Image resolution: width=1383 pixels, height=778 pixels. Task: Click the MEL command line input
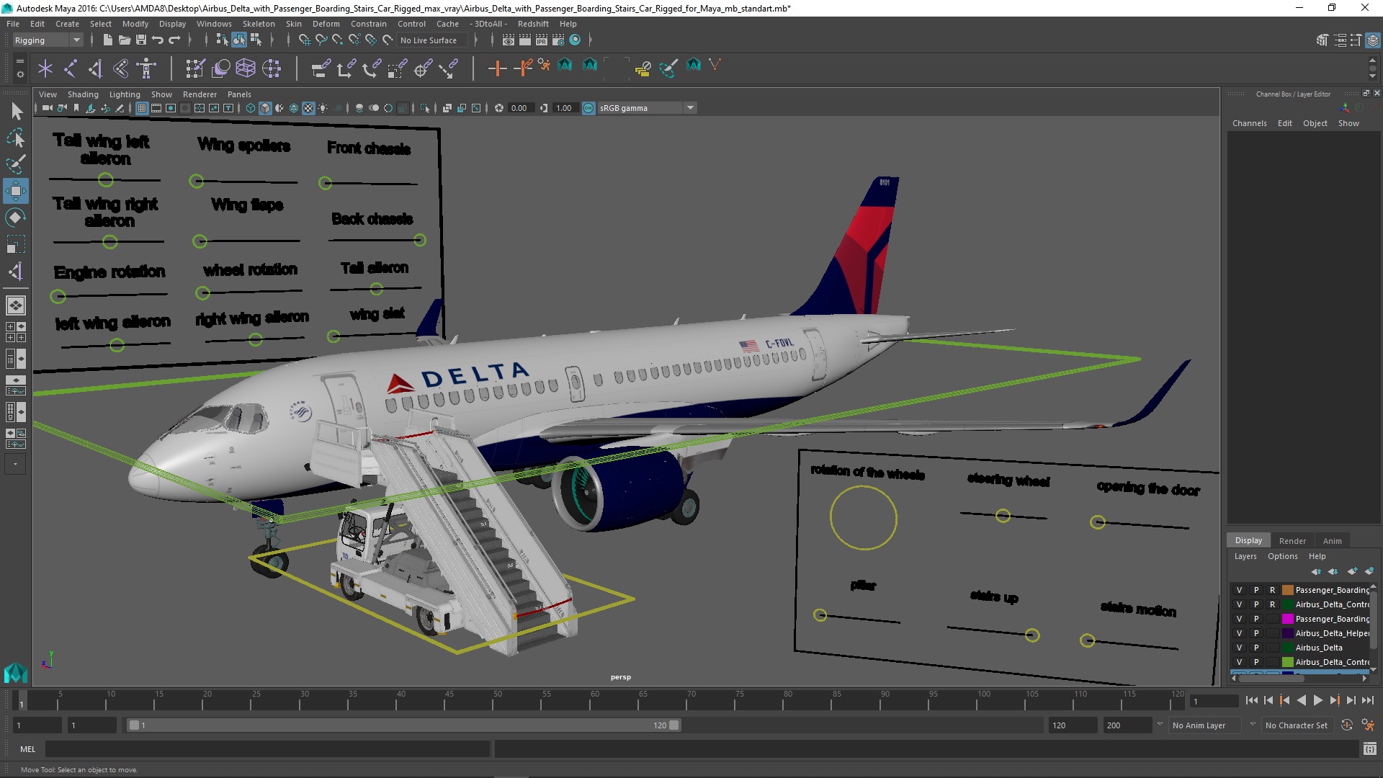coord(267,749)
